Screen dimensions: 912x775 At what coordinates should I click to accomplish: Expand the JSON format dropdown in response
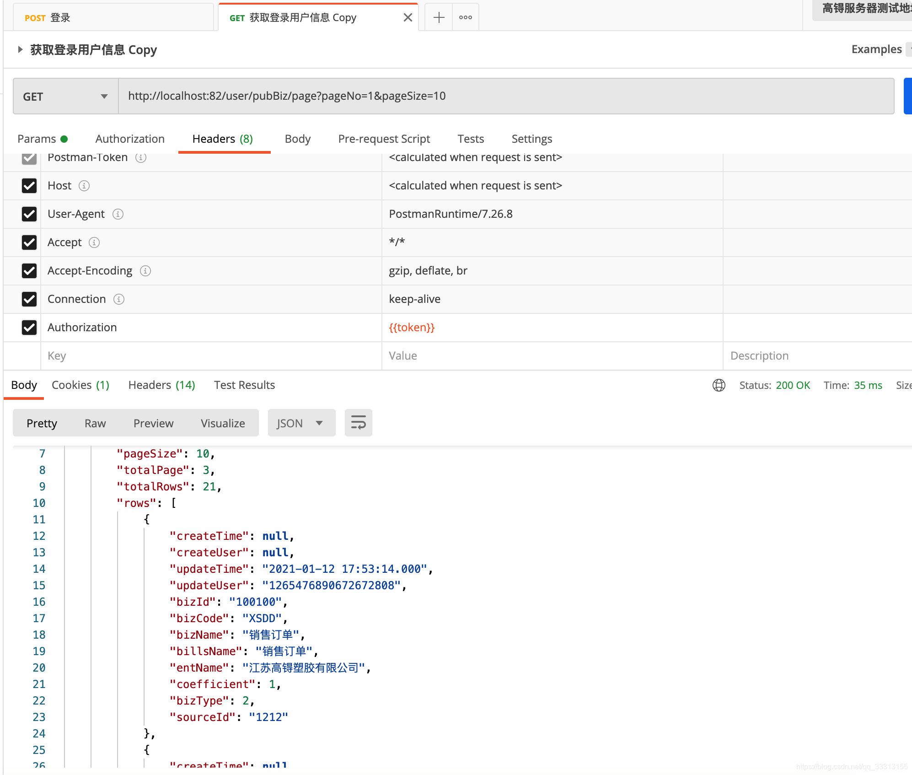tap(319, 424)
